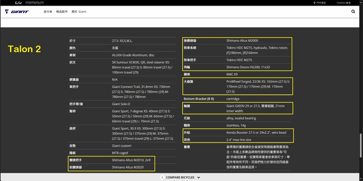
Task: Open the 自行車 navigation menu
Action: click(48, 12)
